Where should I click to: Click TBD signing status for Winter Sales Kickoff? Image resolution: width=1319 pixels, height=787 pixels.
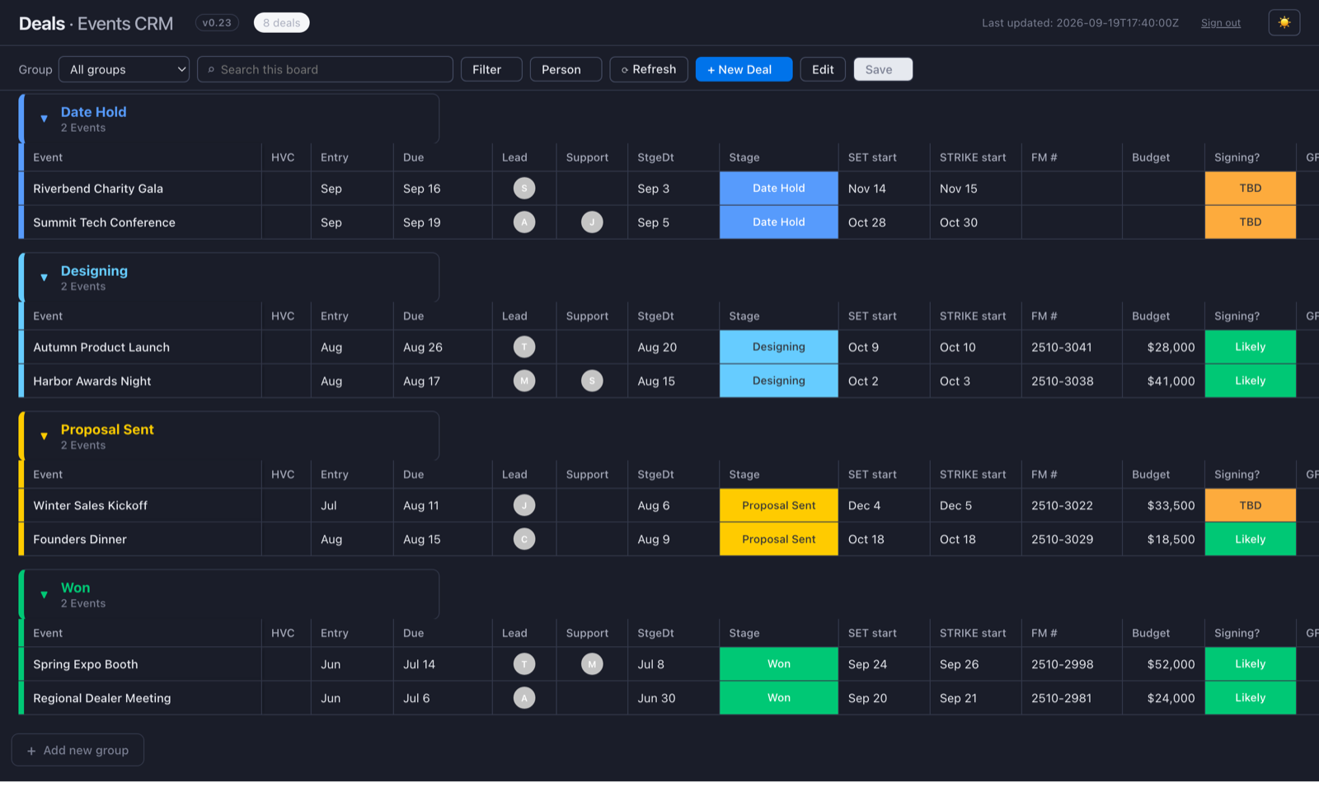(1251, 505)
